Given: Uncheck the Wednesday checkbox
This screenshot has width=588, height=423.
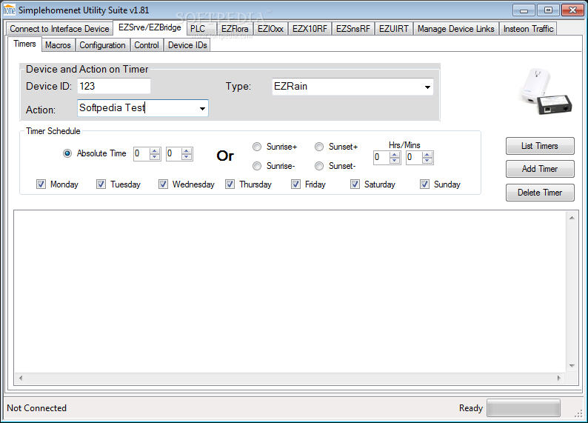Looking at the screenshot, I should [163, 184].
